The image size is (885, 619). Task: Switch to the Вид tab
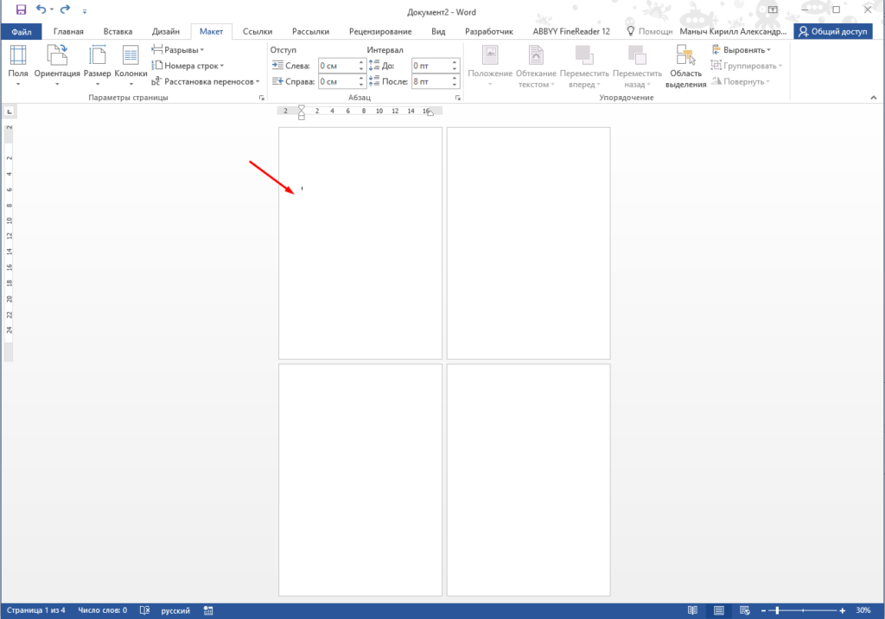(x=438, y=32)
